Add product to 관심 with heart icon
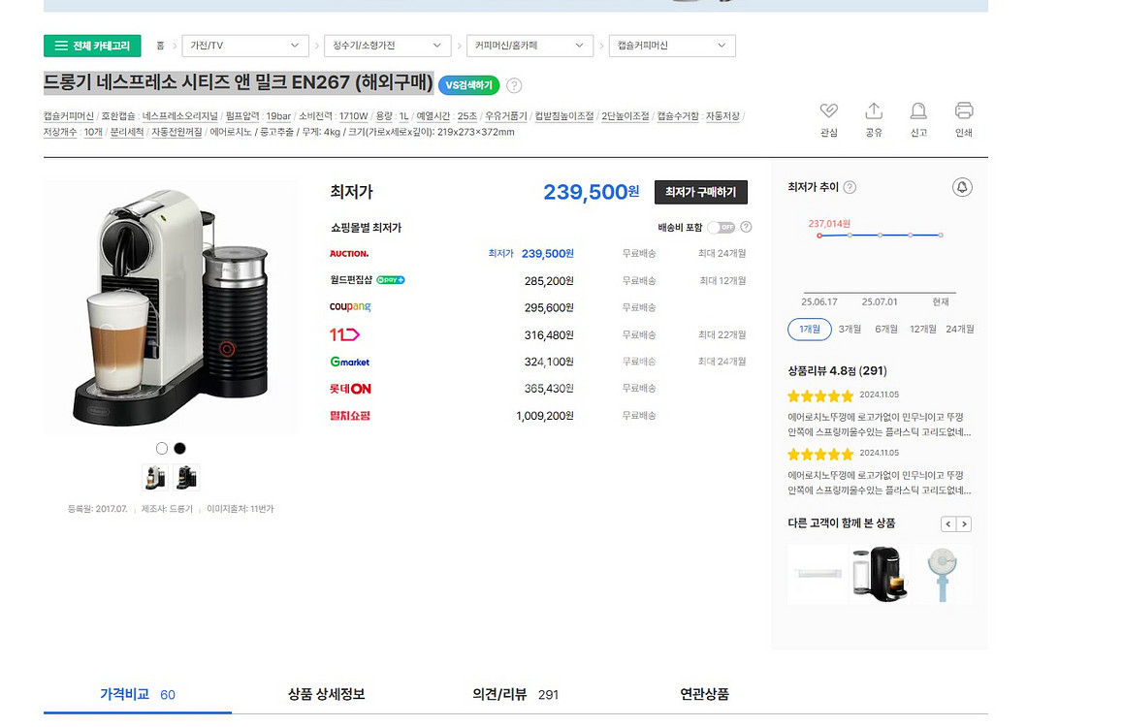The image size is (1123, 727). [828, 119]
